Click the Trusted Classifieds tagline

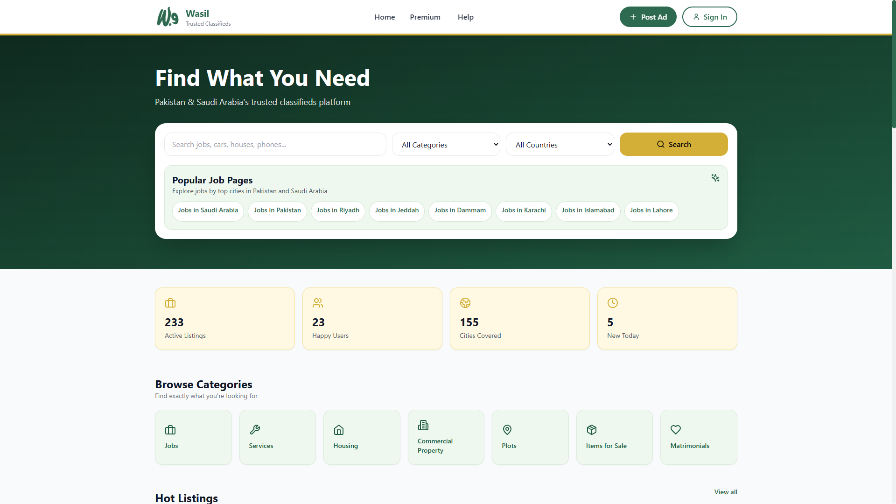[208, 24]
